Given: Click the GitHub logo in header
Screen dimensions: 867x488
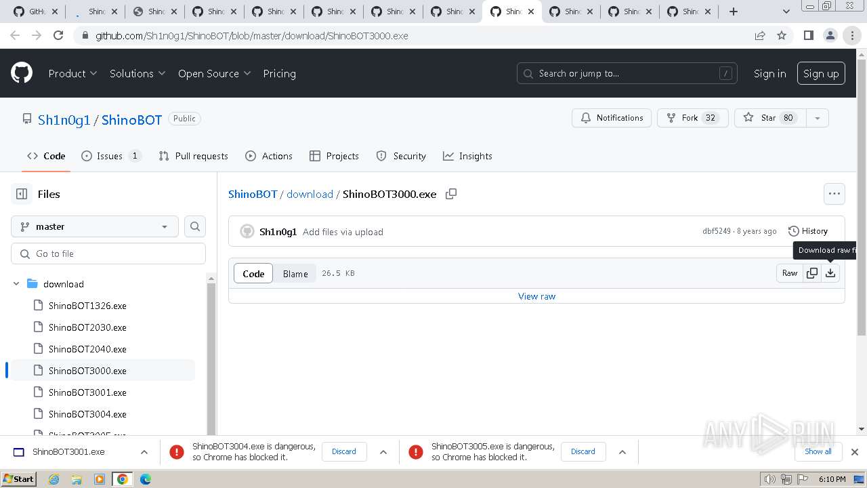Looking at the screenshot, I should pyautogui.click(x=22, y=73).
